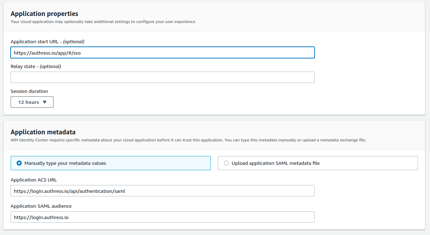
Task: Click the 'Application SAML audience' label
Action: coord(40,206)
